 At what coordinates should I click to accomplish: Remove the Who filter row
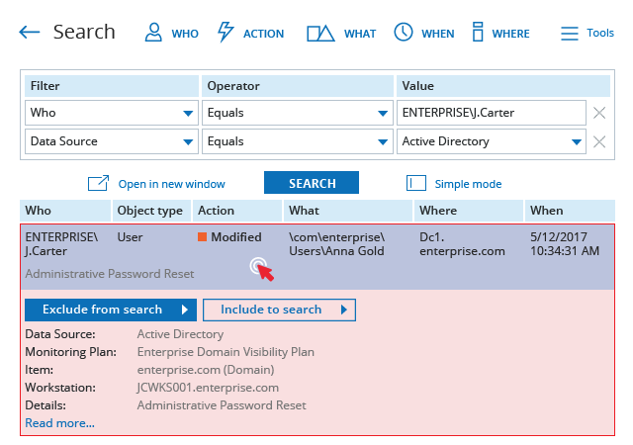coord(599,113)
